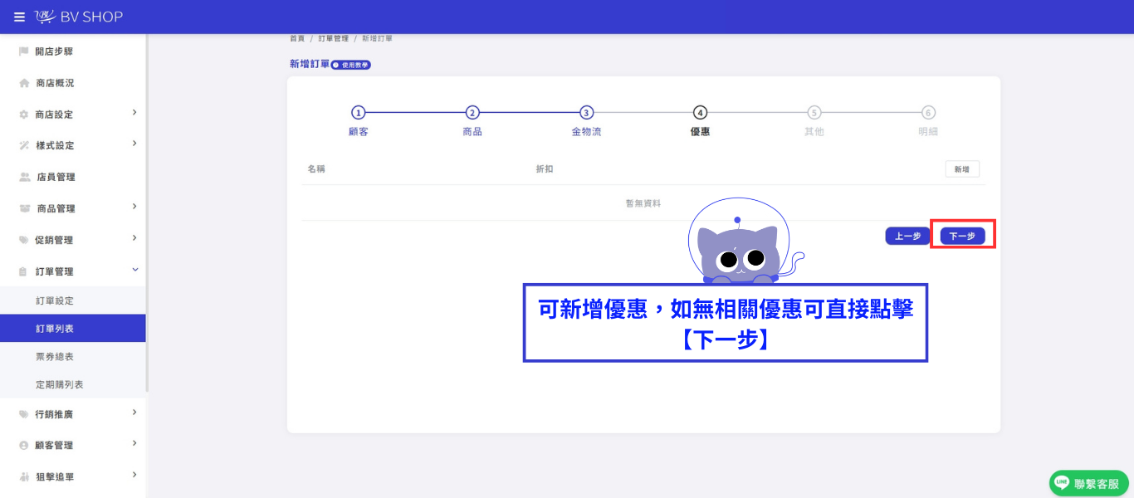The height and width of the screenshot is (498, 1134).
Task: Proceed with the 下一步 button
Action: [x=962, y=236]
